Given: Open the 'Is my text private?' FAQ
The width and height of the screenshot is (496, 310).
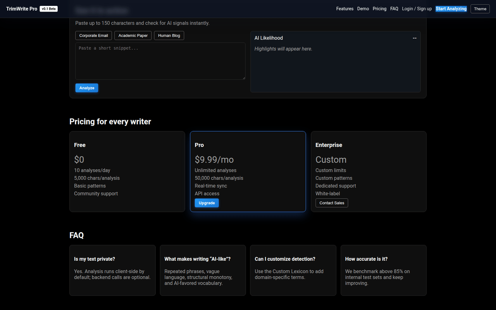Looking at the screenshot, I should pos(112,270).
